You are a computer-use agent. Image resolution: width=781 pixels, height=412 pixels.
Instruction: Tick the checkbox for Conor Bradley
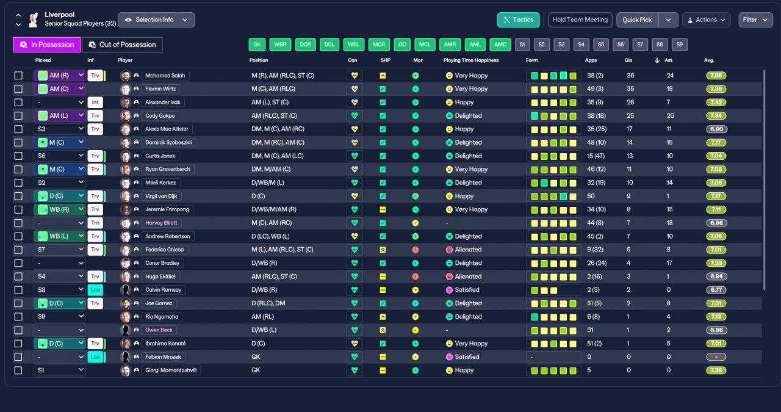click(18, 263)
